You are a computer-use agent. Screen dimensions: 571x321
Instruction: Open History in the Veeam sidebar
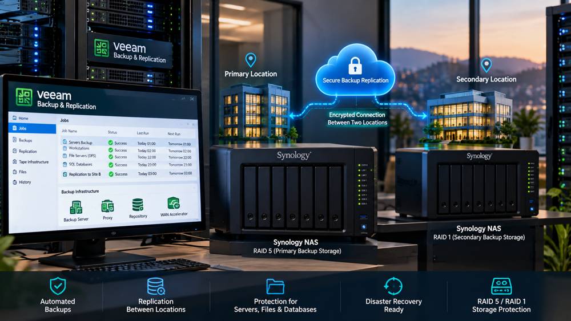pyautogui.click(x=22, y=182)
